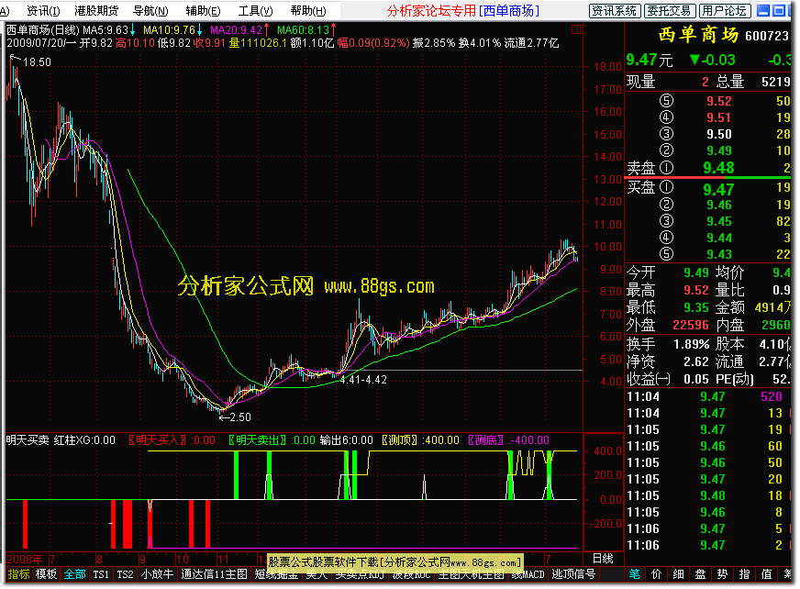Switch to the 笔 tick tab

(x=634, y=574)
